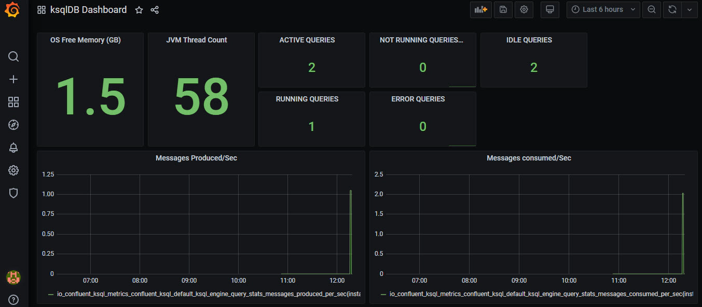Open the refresh interval dropdown
The width and height of the screenshot is (702, 307).
coord(689,9)
